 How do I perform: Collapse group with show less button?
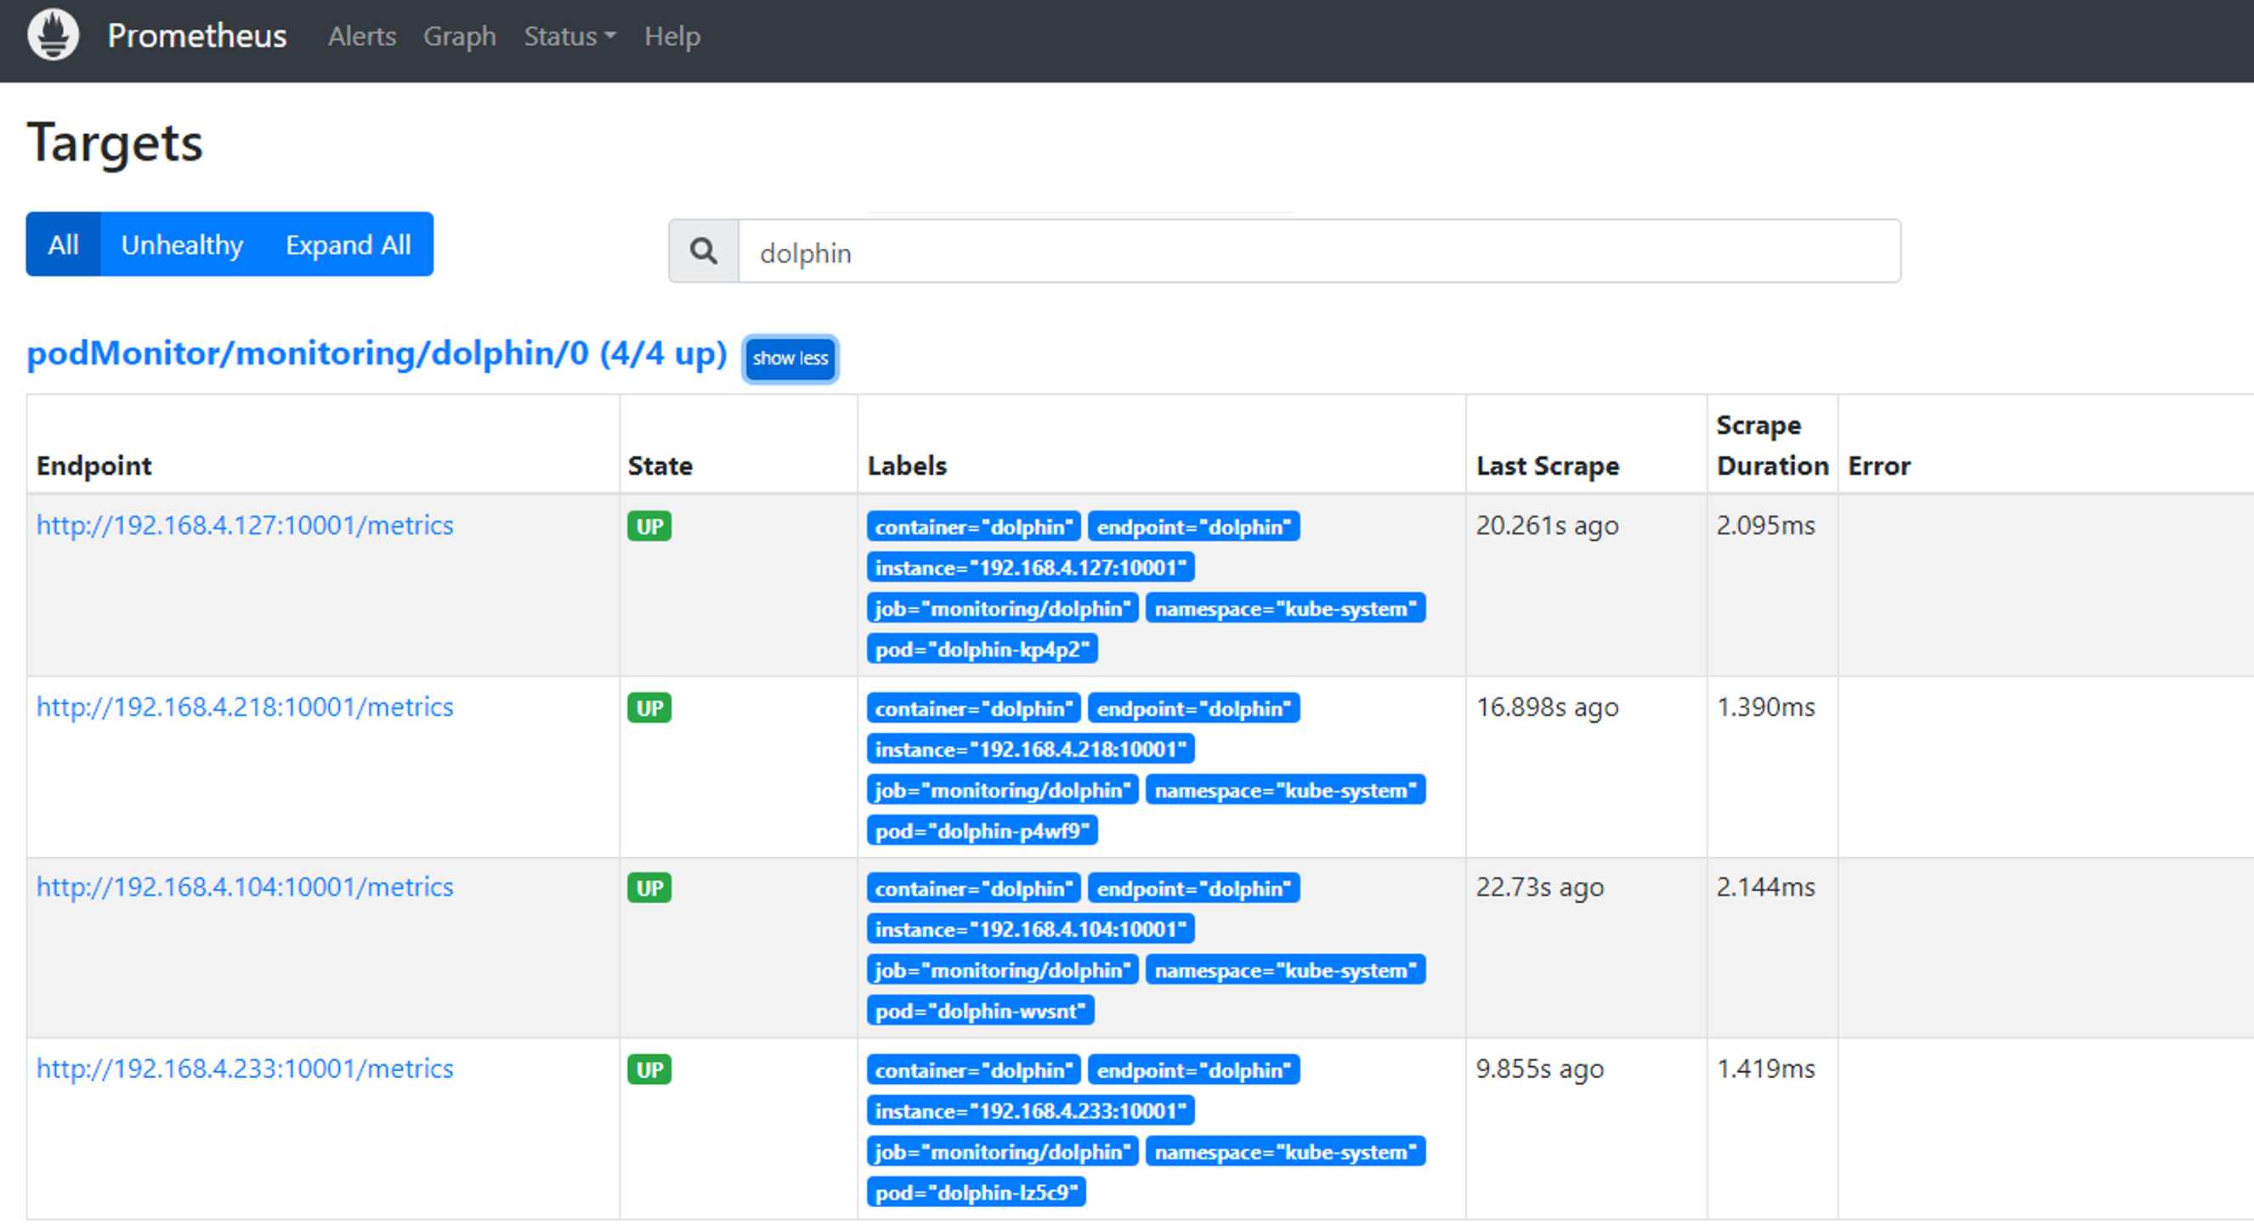[x=790, y=358]
